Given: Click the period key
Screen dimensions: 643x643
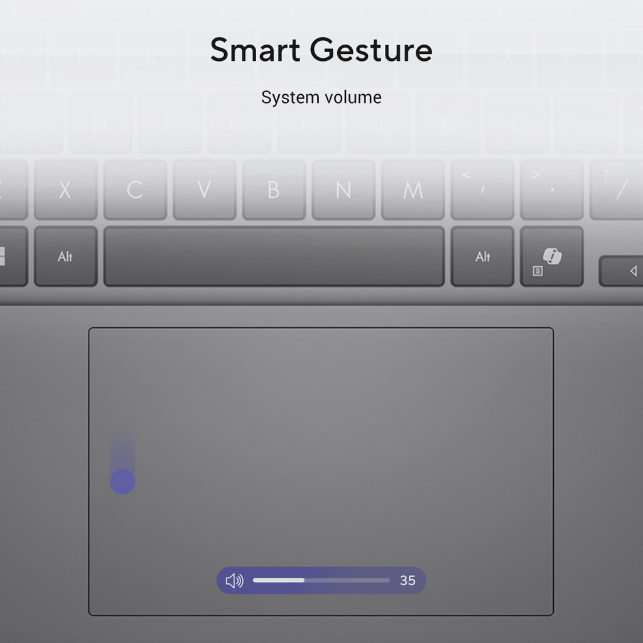Looking at the screenshot, I should coord(551,190).
